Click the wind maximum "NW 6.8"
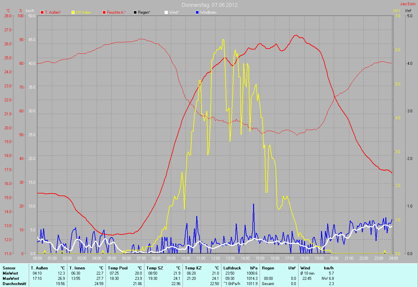 328,278
